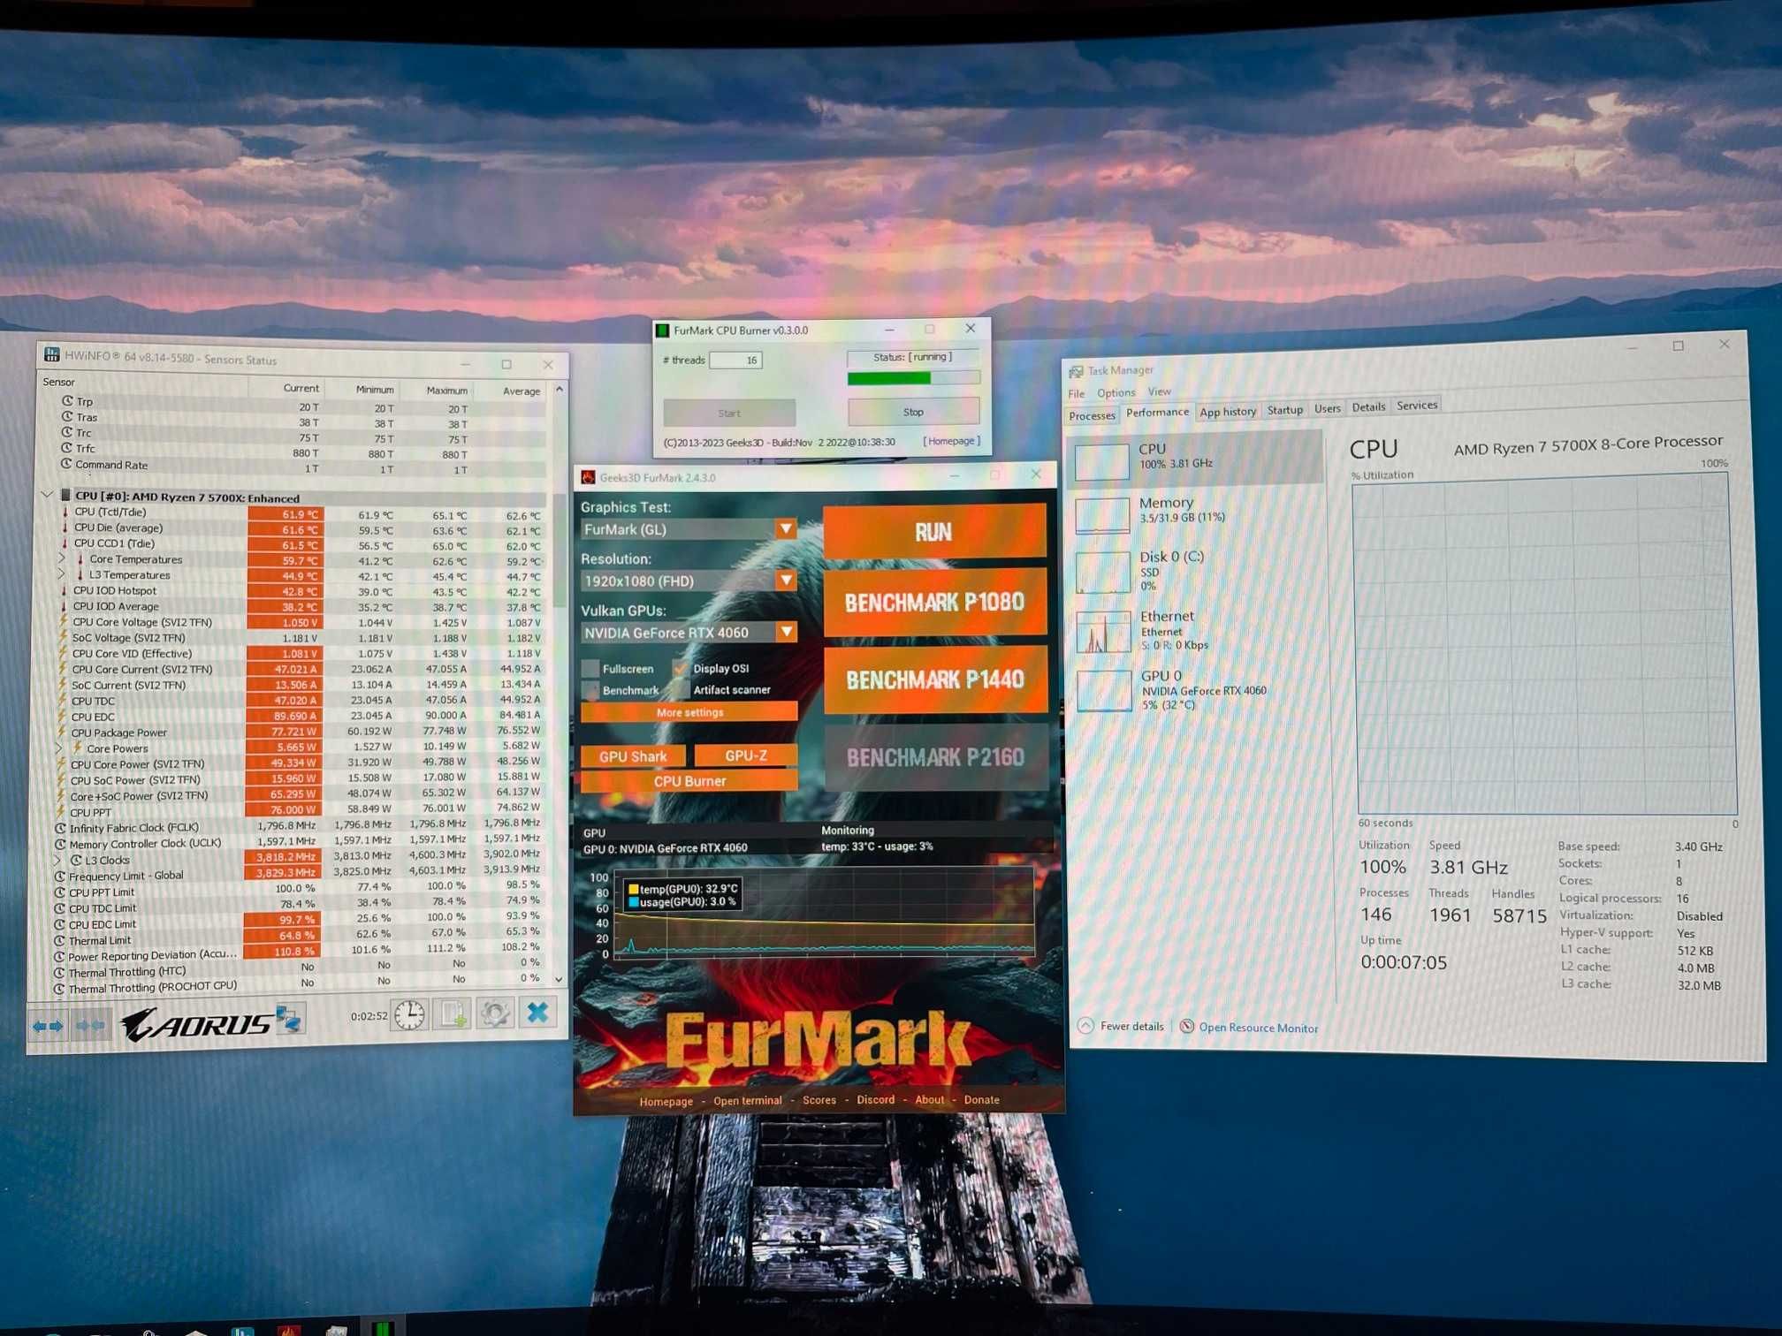Click lightning icon beside CPU Package Power
This screenshot has width=1782, height=1336.
(x=63, y=732)
